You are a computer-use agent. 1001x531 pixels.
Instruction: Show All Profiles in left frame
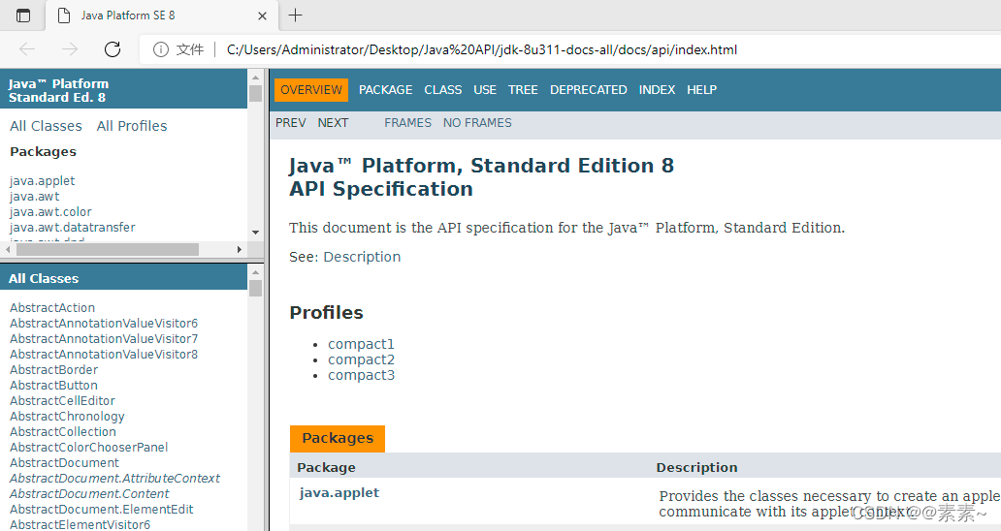click(132, 126)
